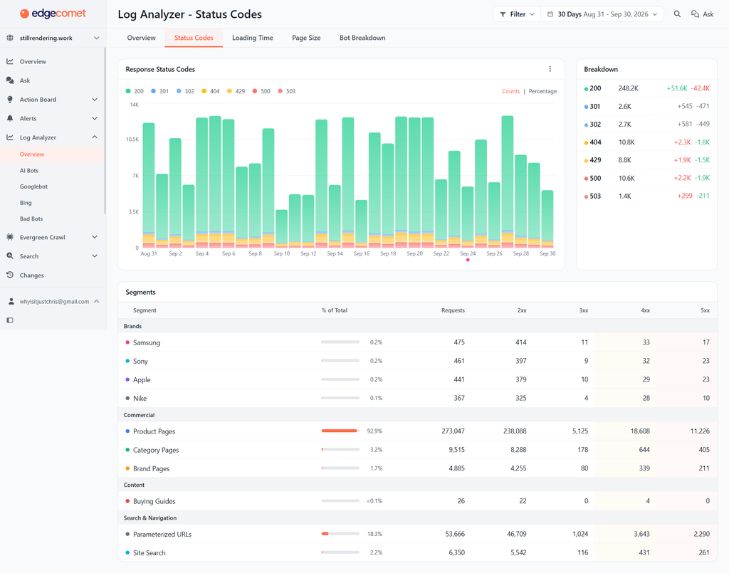Viewport: 729px width, 573px height.
Task: Collapse sidebar using panel toggle icon
Action: pos(10,320)
